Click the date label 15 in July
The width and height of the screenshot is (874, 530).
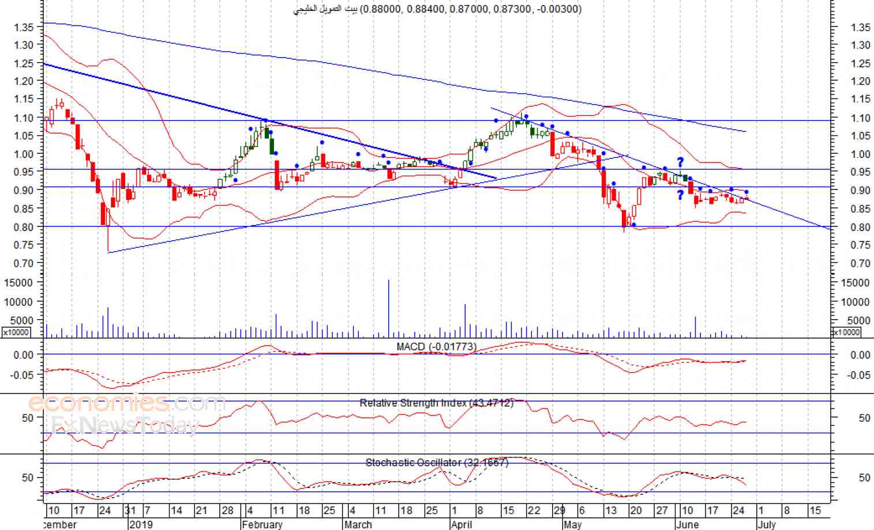click(815, 510)
